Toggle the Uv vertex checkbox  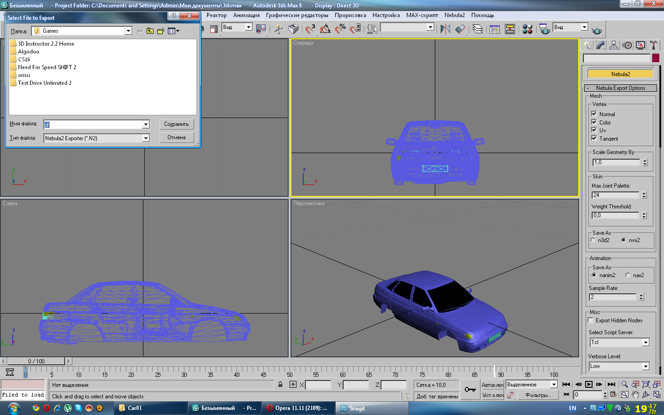pos(594,130)
